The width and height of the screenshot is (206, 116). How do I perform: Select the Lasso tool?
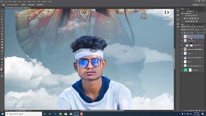pyautogui.click(x=2, y=17)
